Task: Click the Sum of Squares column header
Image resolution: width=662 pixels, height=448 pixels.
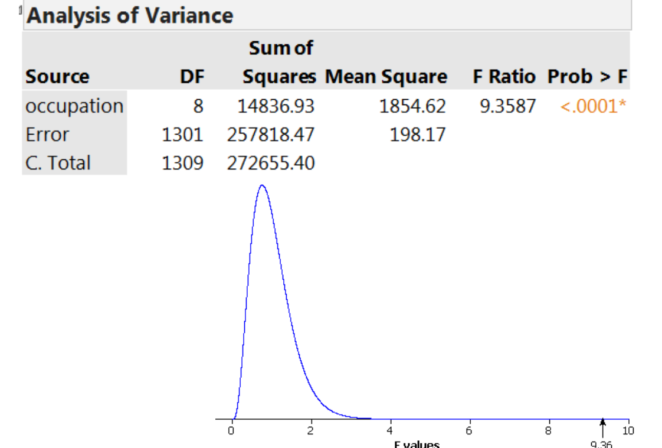Action: [x=280, y=62]
